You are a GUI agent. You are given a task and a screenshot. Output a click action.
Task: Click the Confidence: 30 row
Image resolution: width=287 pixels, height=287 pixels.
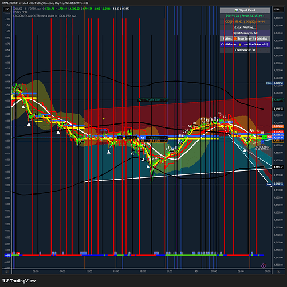coord(245,50)
